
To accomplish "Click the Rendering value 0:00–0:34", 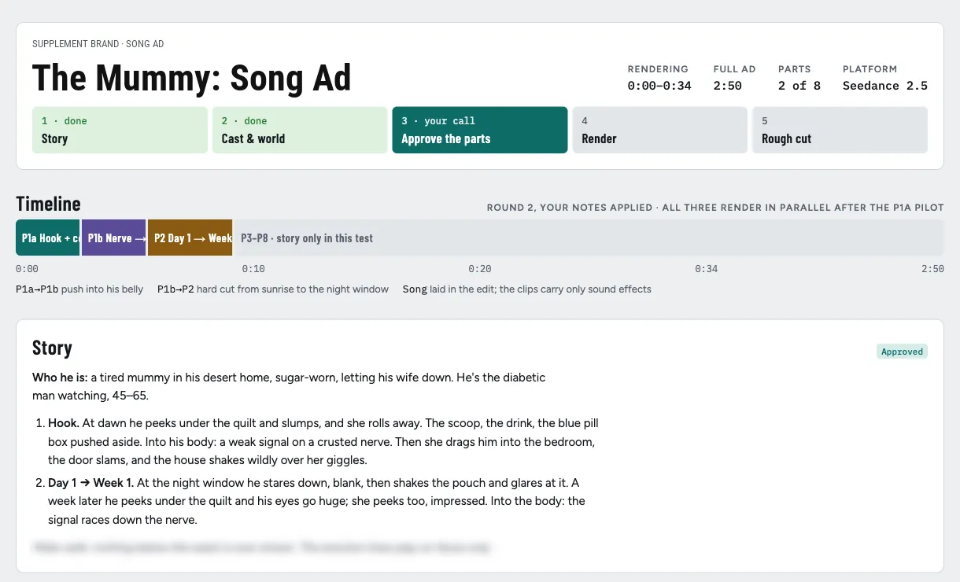I will point(659,86).
